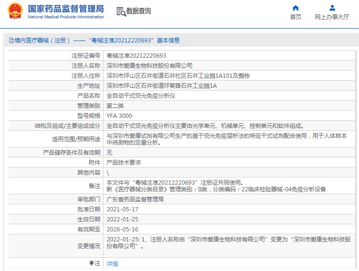Go to 首页 home page
The height and width of the screenshot is (271, 359).
point(296,17)
